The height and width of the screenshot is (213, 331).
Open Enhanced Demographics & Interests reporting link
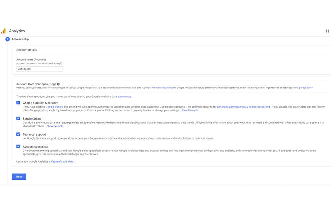243,107
